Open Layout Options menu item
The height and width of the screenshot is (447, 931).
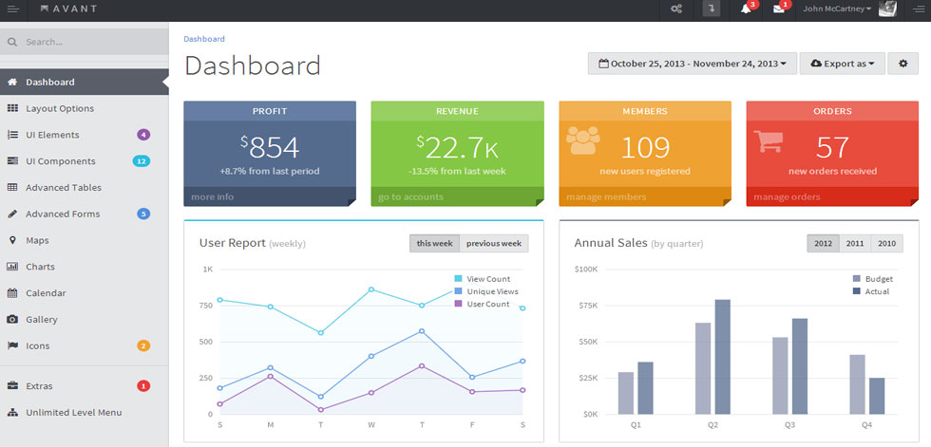click(85, 108)
